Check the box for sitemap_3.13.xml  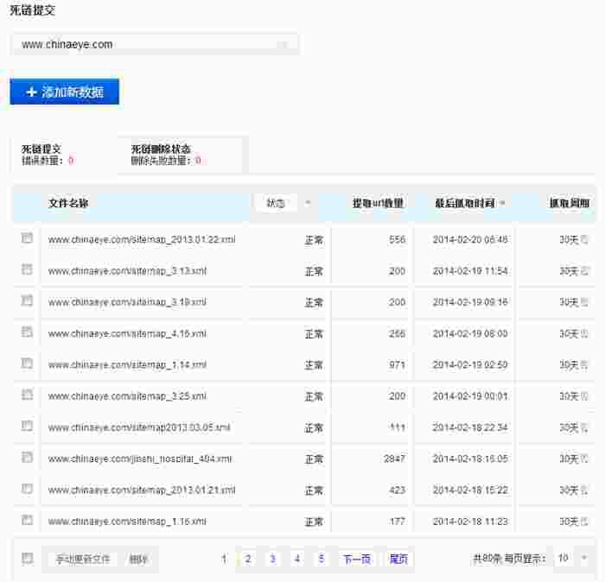click(27, 269)
